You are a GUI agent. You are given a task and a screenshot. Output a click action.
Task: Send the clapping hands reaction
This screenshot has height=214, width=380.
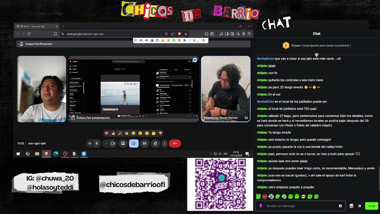[x=127, y=133]
